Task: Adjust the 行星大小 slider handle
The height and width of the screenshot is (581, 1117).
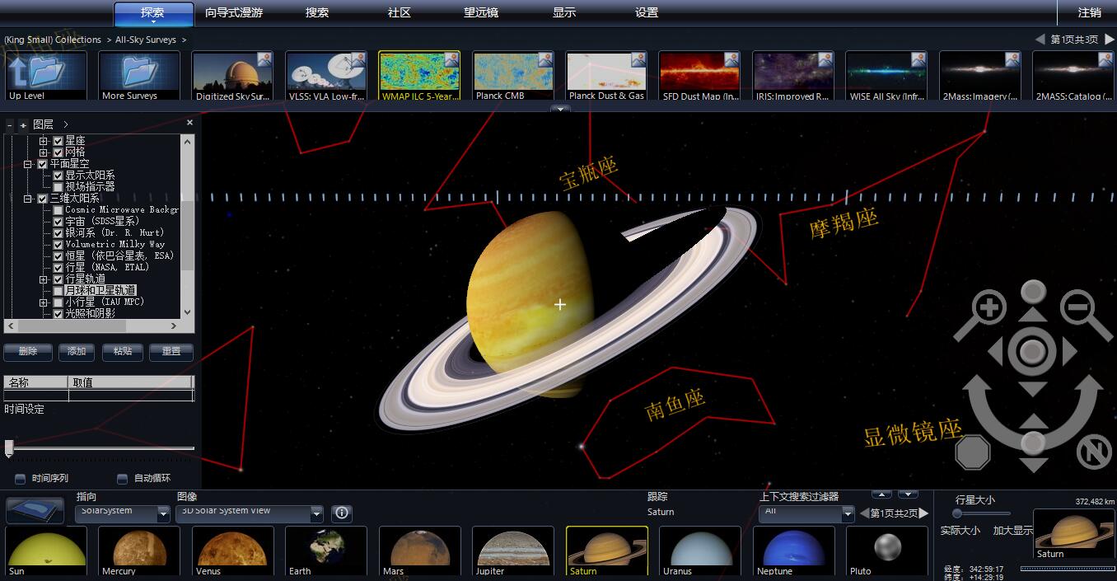Action: click(957, 514)
